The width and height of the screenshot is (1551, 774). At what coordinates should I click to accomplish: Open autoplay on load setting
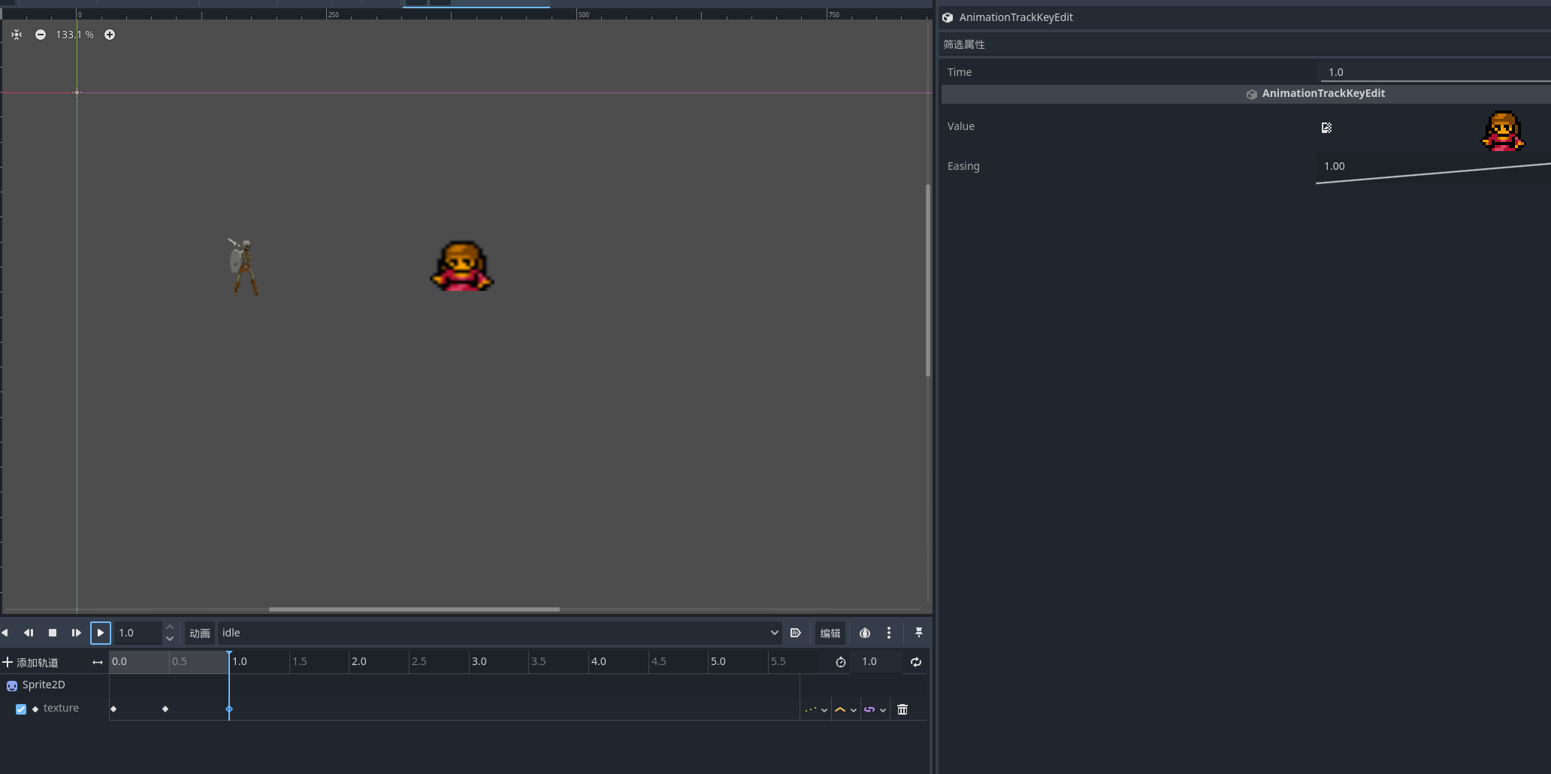tap(796, 633)
